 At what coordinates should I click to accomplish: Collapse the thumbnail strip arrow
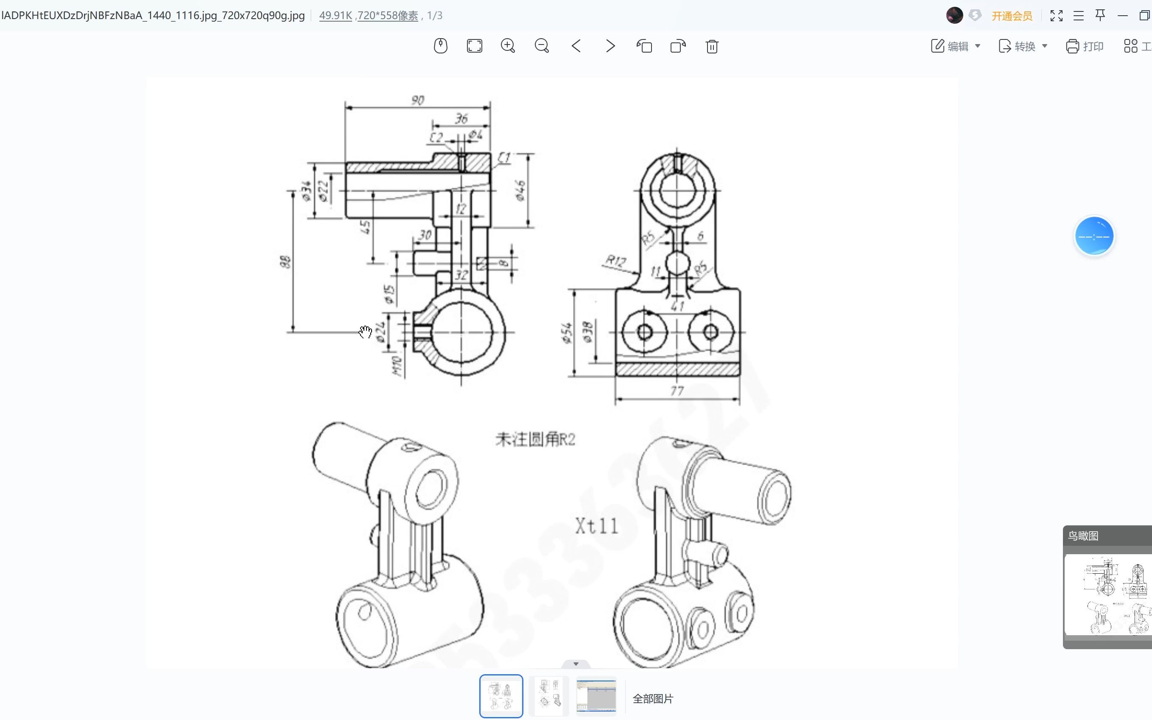(576, 664)
